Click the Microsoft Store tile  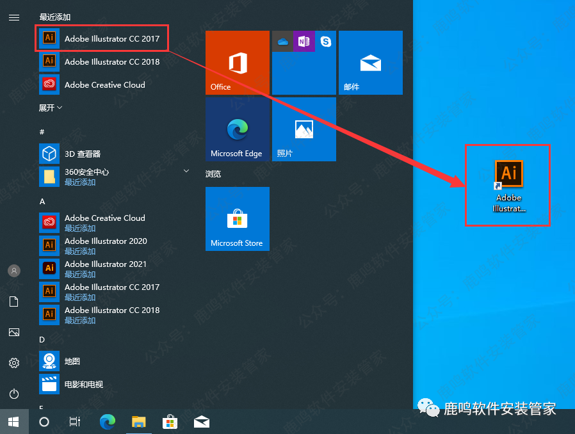[237, 219]
